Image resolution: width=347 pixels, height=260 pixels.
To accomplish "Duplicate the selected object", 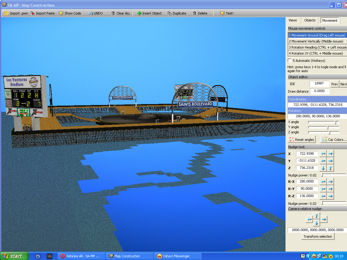I will tap(177, 13).
